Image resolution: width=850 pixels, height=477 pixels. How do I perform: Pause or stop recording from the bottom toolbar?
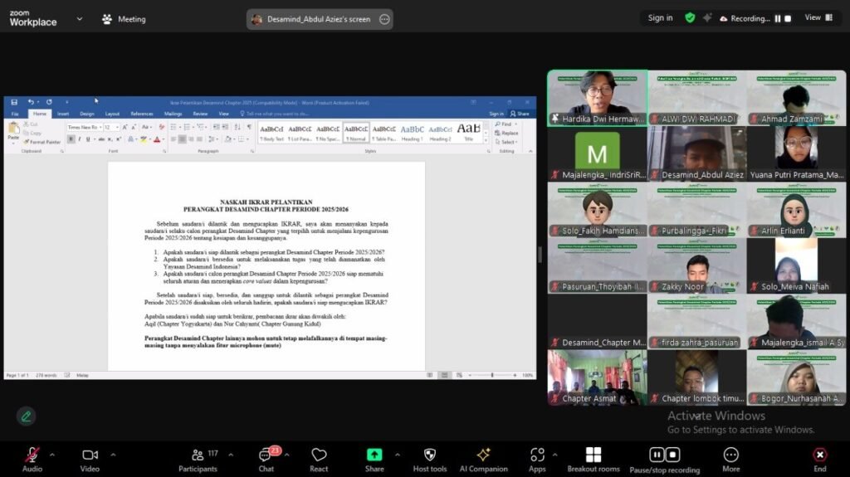[x=664, y=455]
